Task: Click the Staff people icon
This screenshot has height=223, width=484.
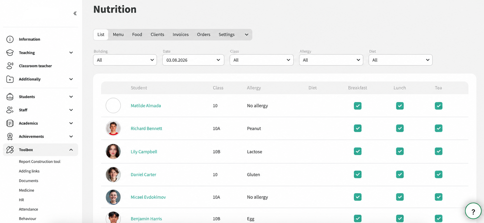Action: pyautogui.click(x=10, y=110)
